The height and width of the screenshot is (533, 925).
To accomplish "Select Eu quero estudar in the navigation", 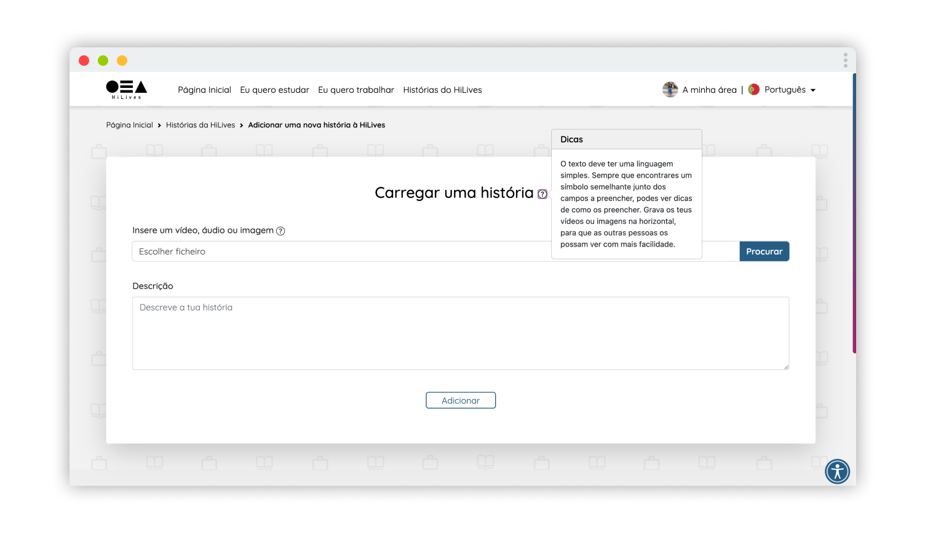I will point(275,90).
